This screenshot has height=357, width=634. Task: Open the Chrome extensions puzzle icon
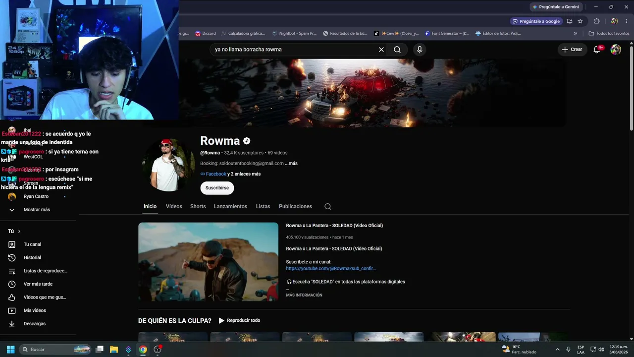coord(597,21)
